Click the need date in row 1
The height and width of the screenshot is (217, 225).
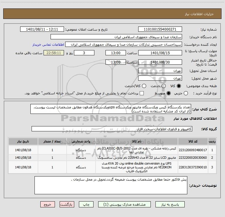point(23,150)
